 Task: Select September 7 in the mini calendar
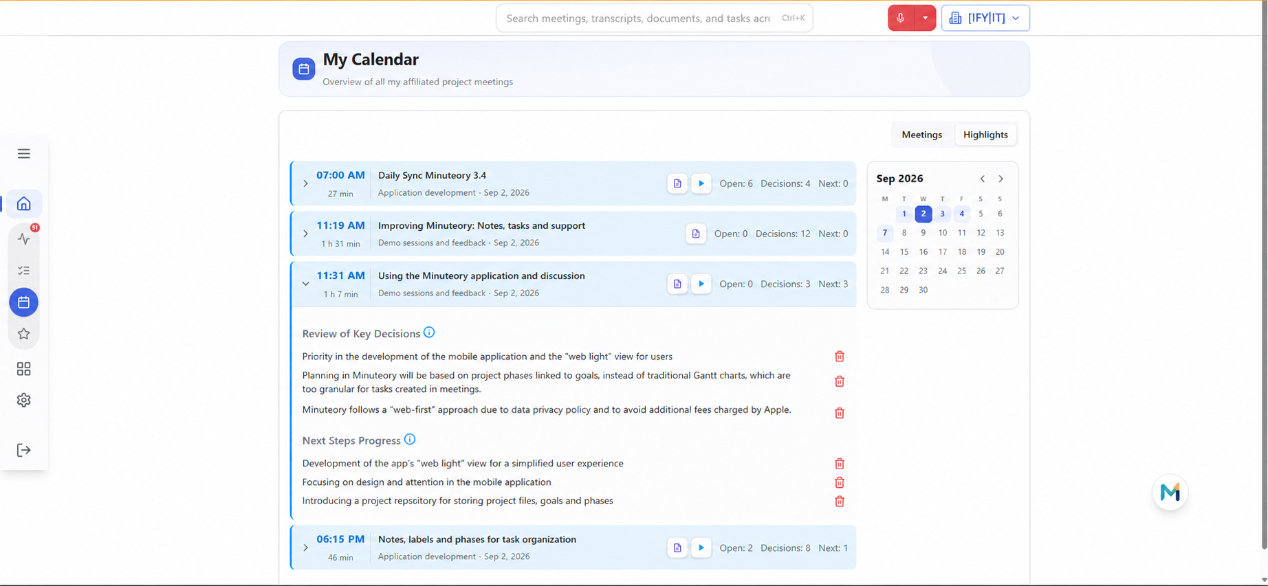885,233
